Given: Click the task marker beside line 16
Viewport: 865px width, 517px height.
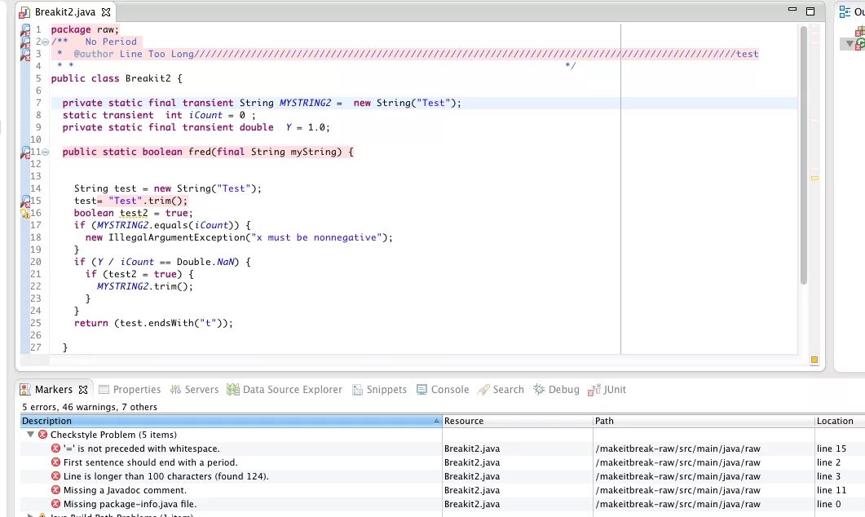Looking at the screenshot, I should tap(24, 213).
